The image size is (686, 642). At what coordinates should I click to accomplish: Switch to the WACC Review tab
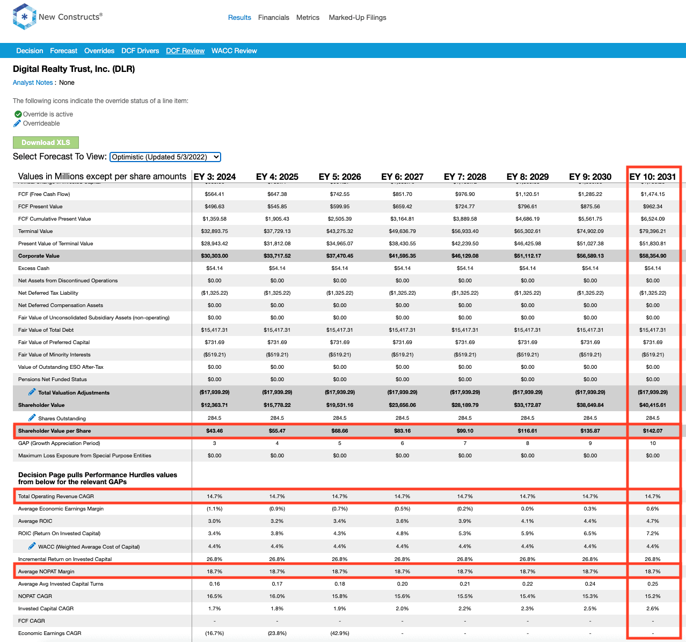[x=234, y=51]
